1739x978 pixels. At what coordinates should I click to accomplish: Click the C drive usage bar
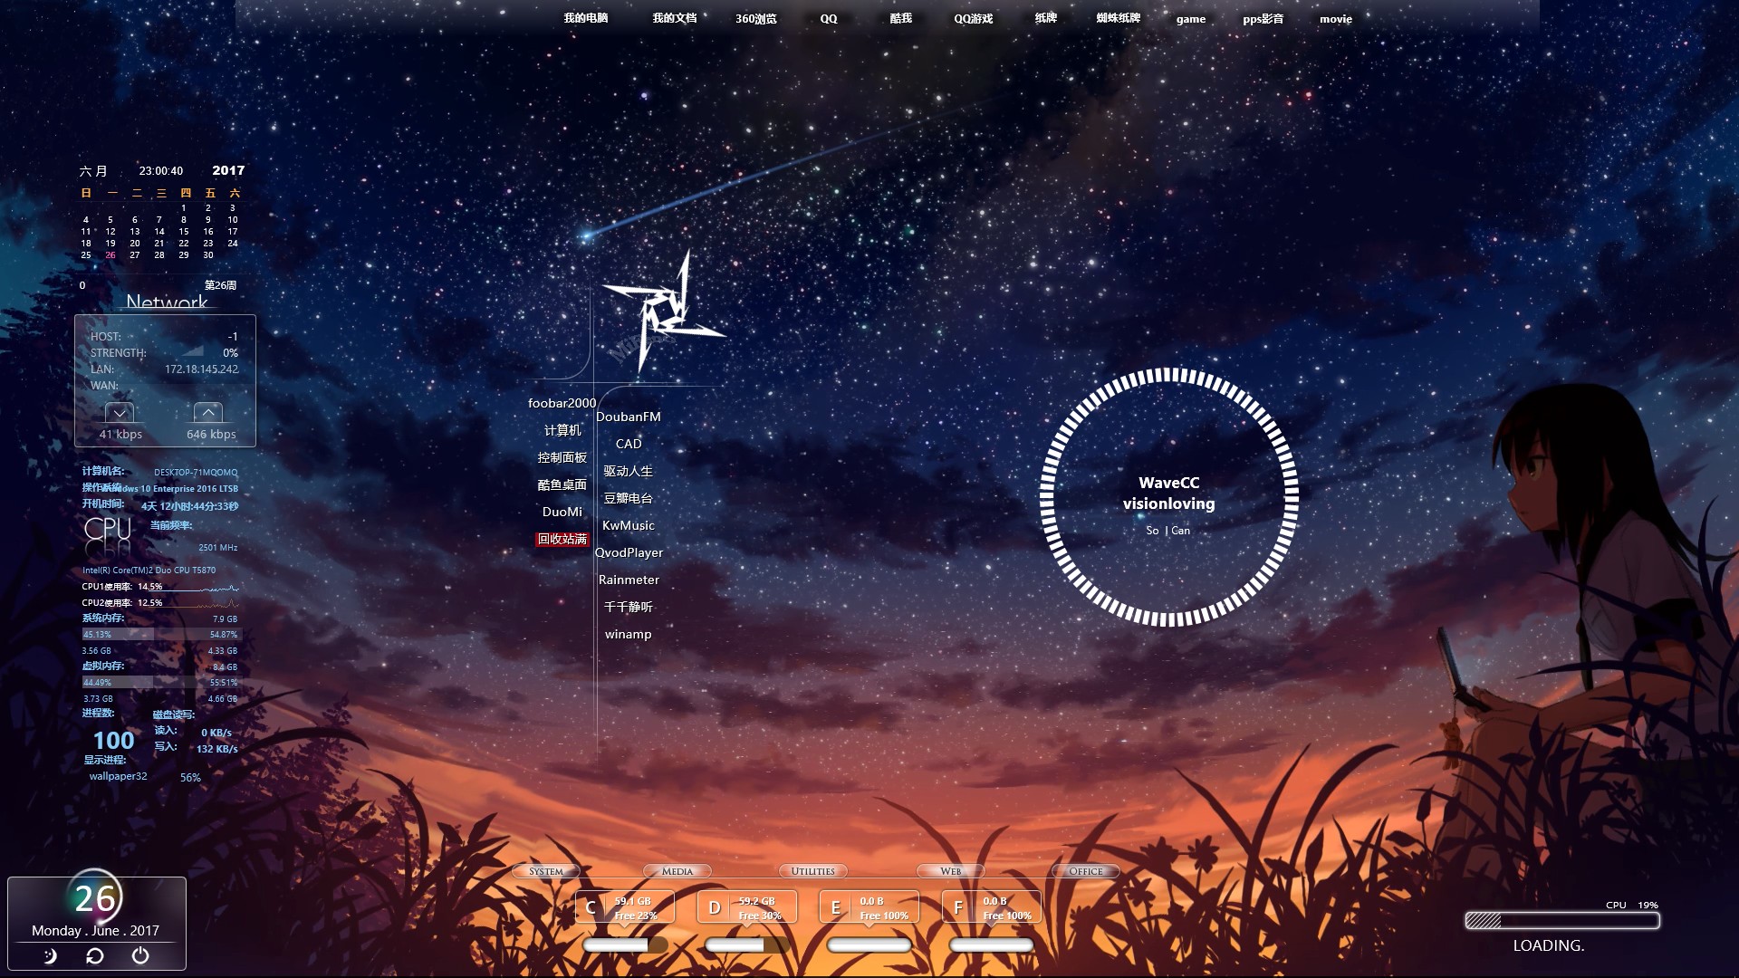click(625, 944)
